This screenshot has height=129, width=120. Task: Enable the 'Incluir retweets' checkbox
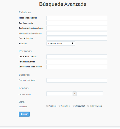[88, 106]
